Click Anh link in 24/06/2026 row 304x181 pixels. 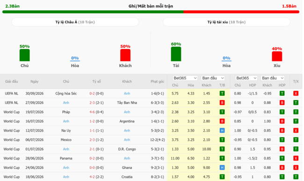tap(66, 167)
